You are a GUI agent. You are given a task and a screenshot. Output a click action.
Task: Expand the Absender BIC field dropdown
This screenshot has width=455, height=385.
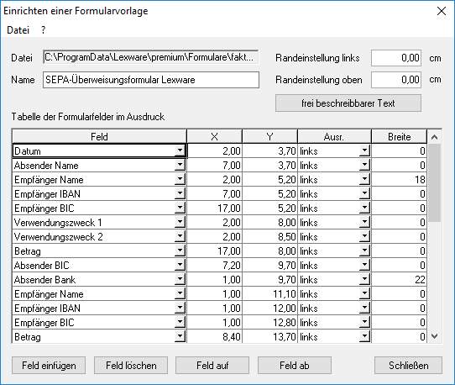click(x=180, y=266)
